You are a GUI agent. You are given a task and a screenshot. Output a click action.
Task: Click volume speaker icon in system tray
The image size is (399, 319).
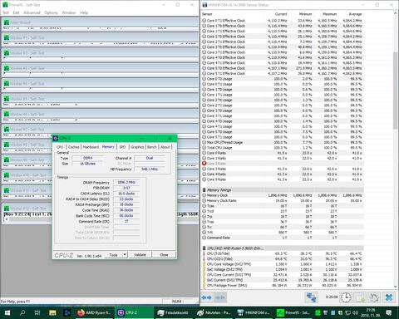tap(355, 313)
